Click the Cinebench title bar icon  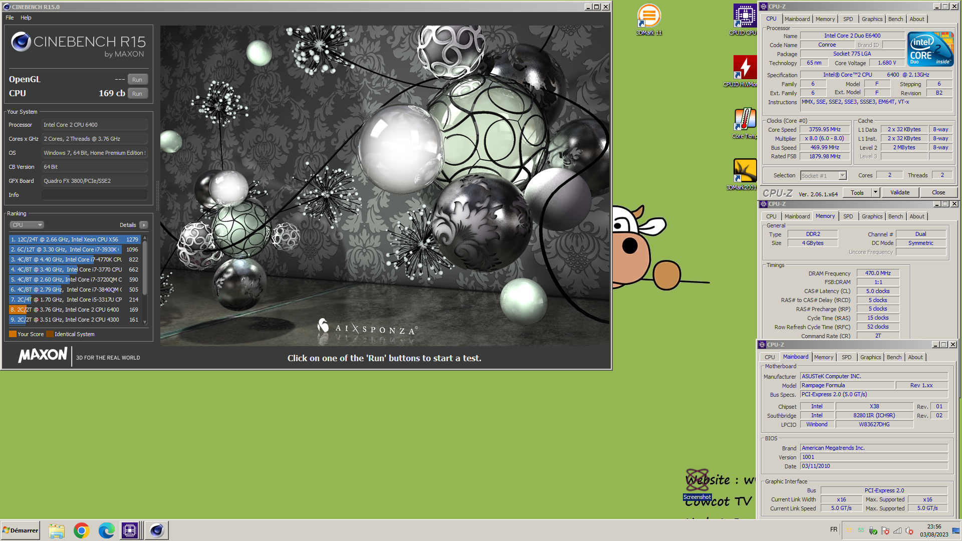[x=7, y=7]
